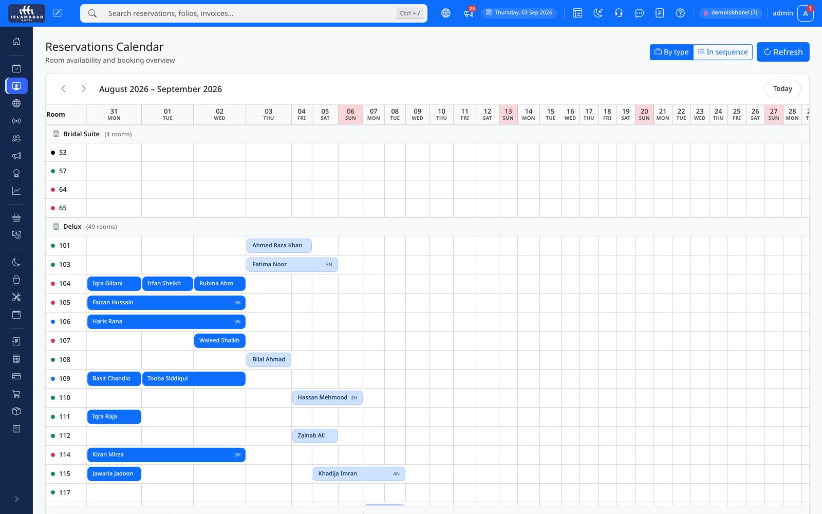Open the inventory box sidebar icon
822x514 pixels.
point(16,411)
